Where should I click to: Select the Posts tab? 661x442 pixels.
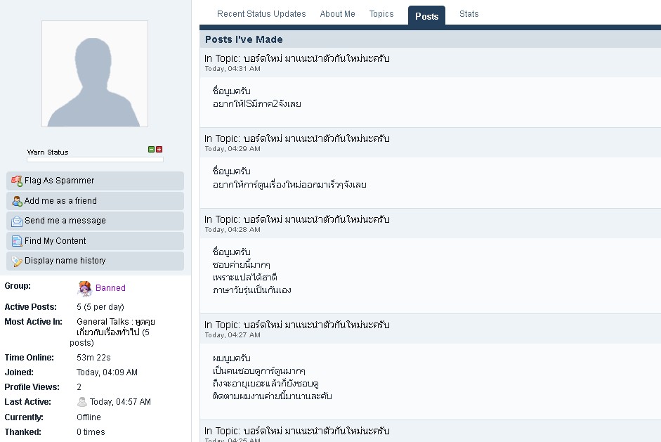click(426, 16)
